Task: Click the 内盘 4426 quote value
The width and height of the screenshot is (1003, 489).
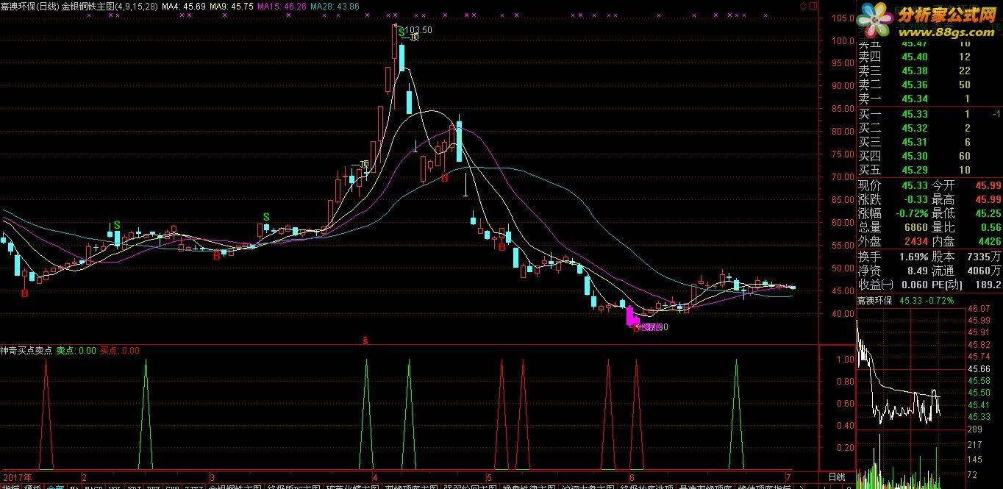Action: tap(989, 241)
